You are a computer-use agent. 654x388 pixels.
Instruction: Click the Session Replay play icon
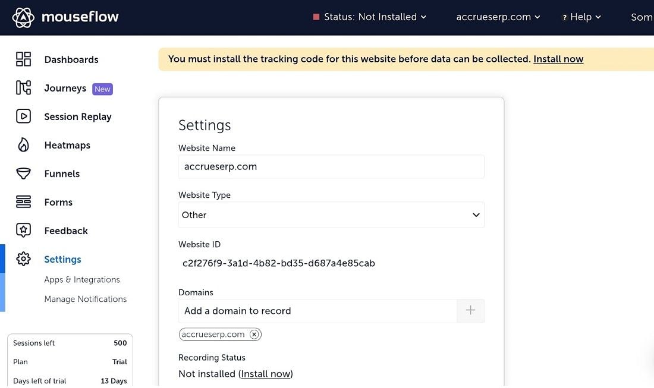pos(23,116)
